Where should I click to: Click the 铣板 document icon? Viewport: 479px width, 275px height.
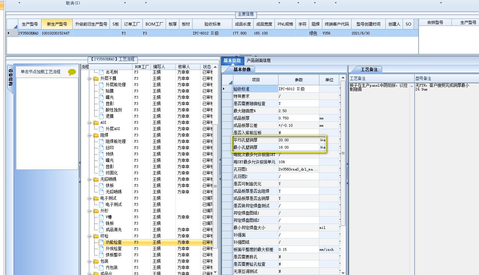101,224
